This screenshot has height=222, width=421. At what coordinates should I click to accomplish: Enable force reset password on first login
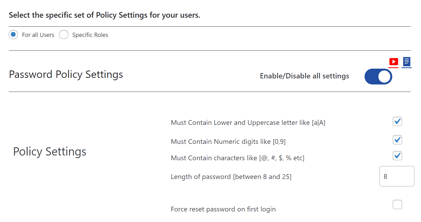[x=397, y=204]
